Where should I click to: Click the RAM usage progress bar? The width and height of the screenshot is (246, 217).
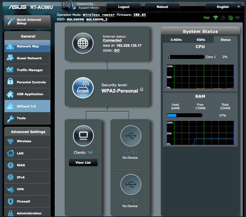click(x=185, y=116)
